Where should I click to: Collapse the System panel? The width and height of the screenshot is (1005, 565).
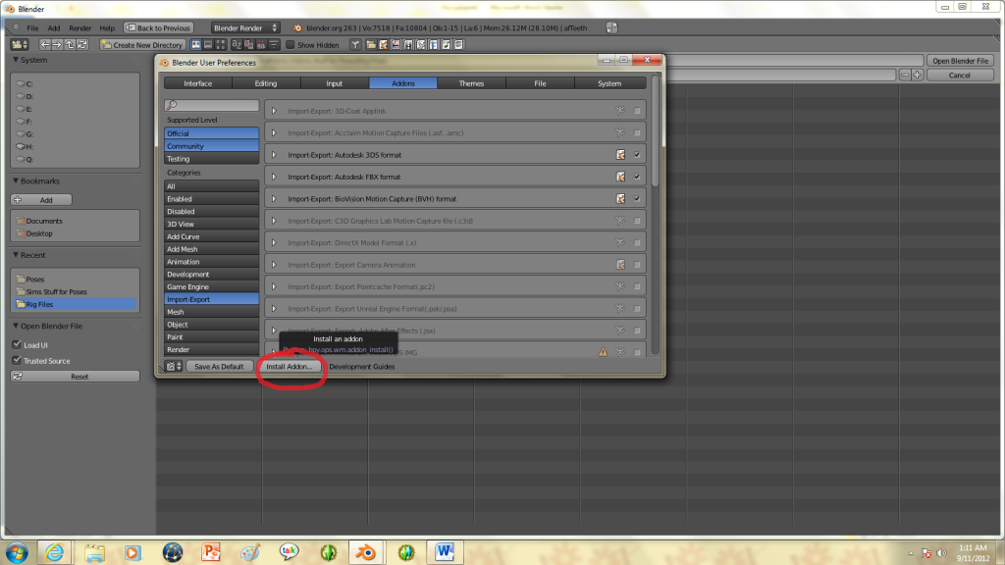pyautogui.click(x=16, y=60)
